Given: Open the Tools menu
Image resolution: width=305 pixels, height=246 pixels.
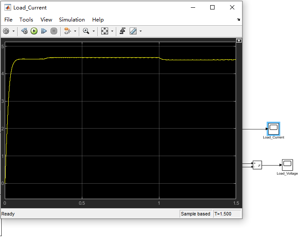Looking at the screenshot, I should [x=26, y=20].
